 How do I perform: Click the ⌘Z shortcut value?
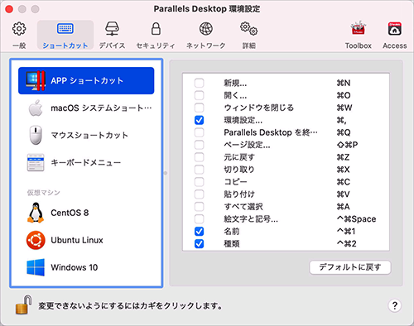click(343, 157)
